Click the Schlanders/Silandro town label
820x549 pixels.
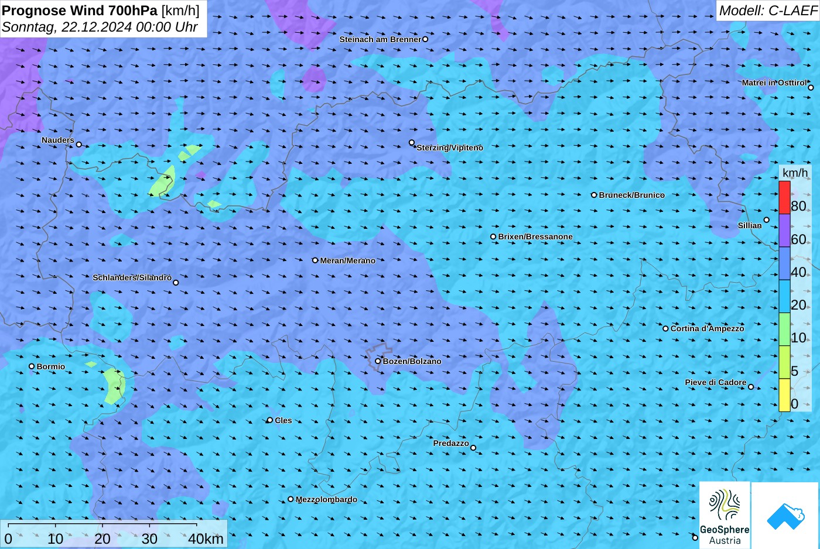(132, 277)
